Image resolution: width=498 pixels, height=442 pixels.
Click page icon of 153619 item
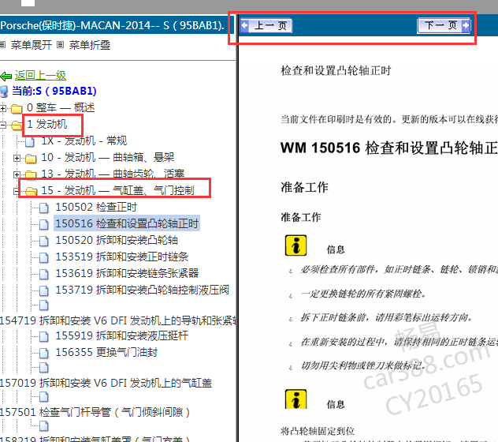coord(44,274)
